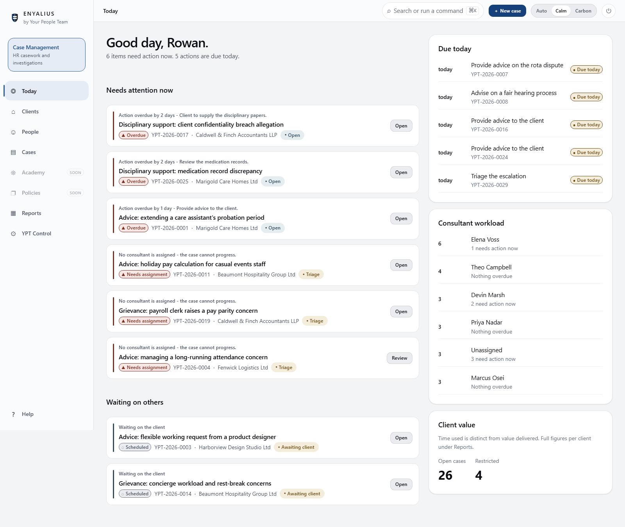Click the Help question mark icon
Image resolution: width=625 pixels, height=527 pixels.
13,414
